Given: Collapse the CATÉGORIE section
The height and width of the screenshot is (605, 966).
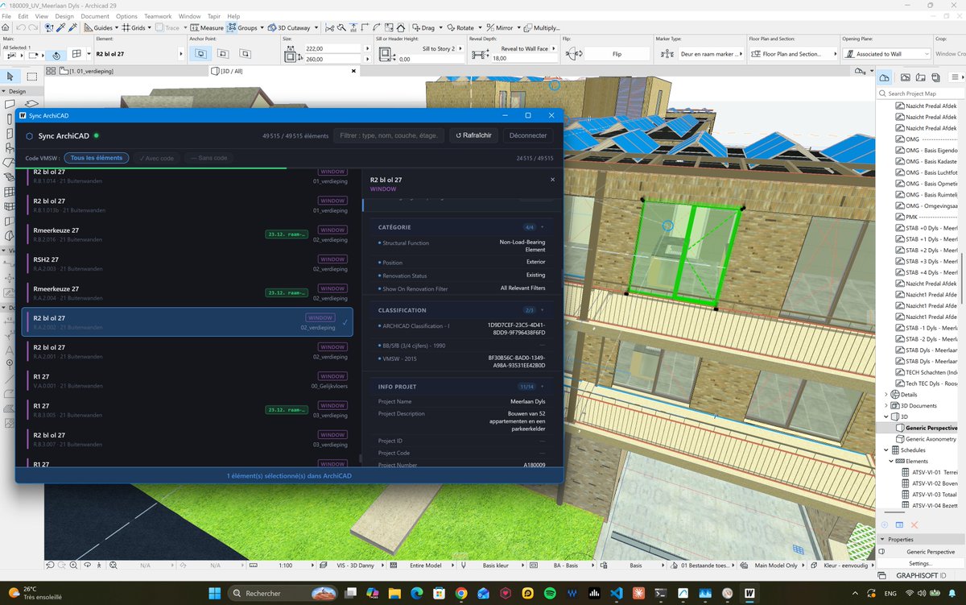Looking at the screenshot, I should (x=542, y=227).
